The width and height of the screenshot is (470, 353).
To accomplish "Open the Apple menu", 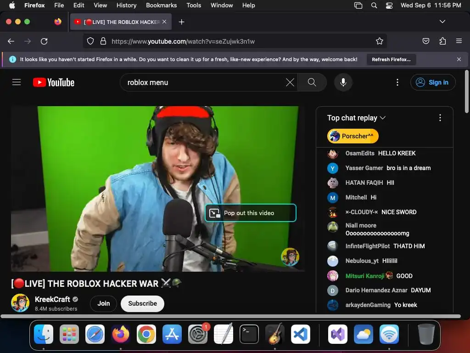I will click(11, 5).
